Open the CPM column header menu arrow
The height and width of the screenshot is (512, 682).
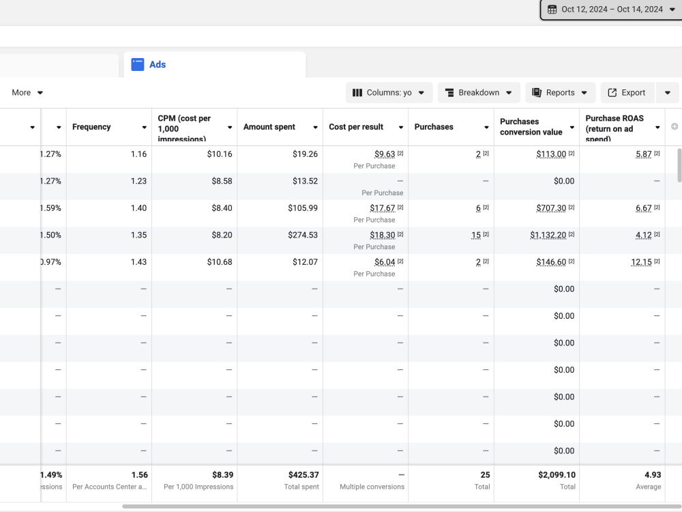230,128
